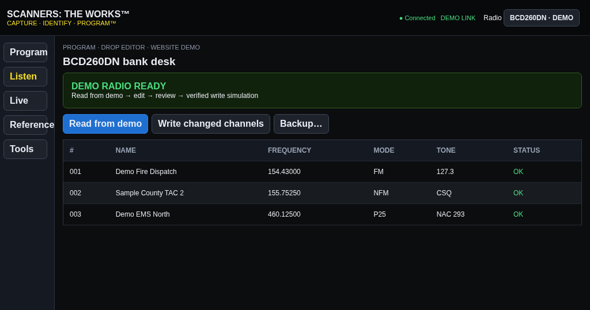Go to the Reference section
590x310 pixels.
click(x=25, y=125)
